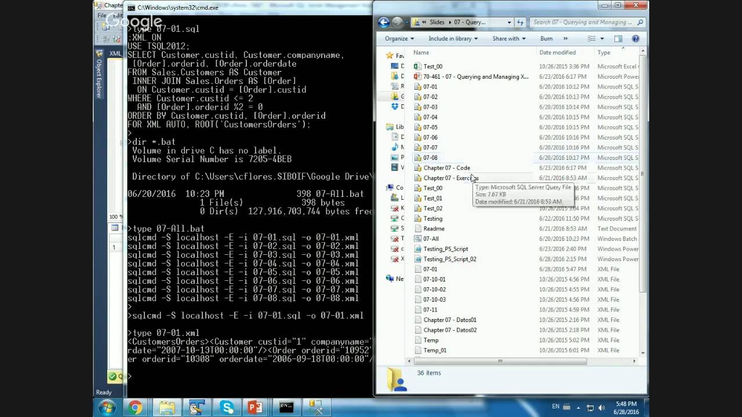Click the EN language indicator
Image resolution: width=742 pixels, height=417 pixels.
pos(556,407)
